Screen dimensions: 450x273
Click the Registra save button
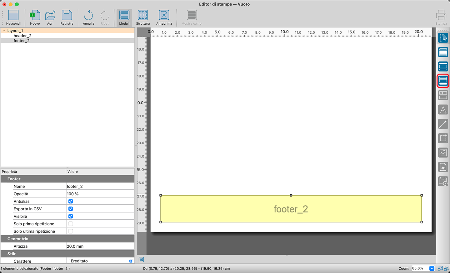click(x=67, y=18)
